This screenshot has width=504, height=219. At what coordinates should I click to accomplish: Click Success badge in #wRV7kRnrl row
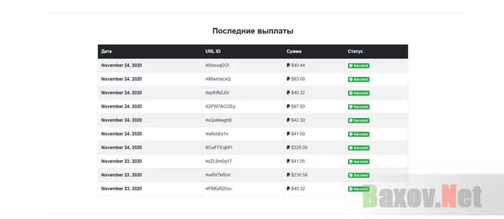coord(358,176)
